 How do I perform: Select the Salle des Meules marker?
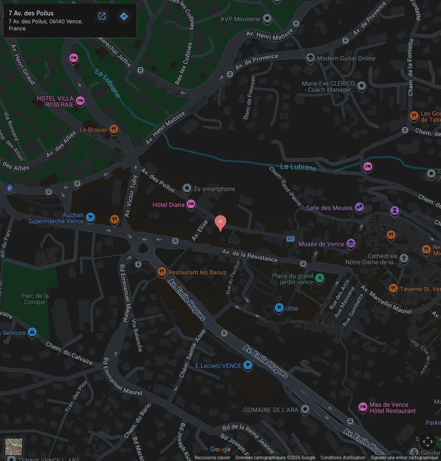pyautogui.click(x=359, y=207)
